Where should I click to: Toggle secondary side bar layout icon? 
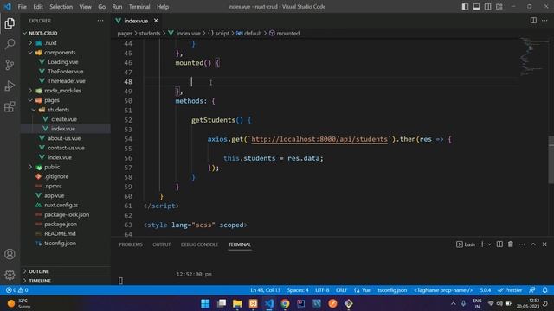(487, 7)
